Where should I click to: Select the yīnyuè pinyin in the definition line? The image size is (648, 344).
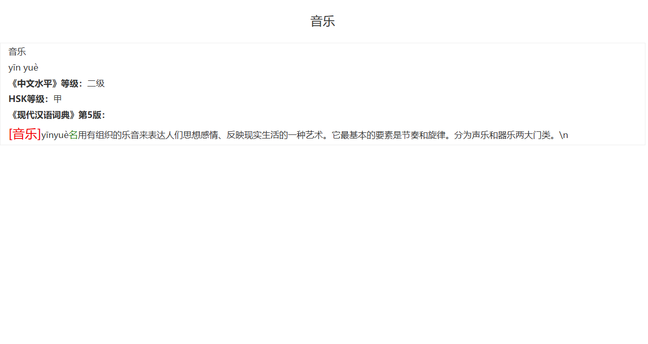coord(55,135)
